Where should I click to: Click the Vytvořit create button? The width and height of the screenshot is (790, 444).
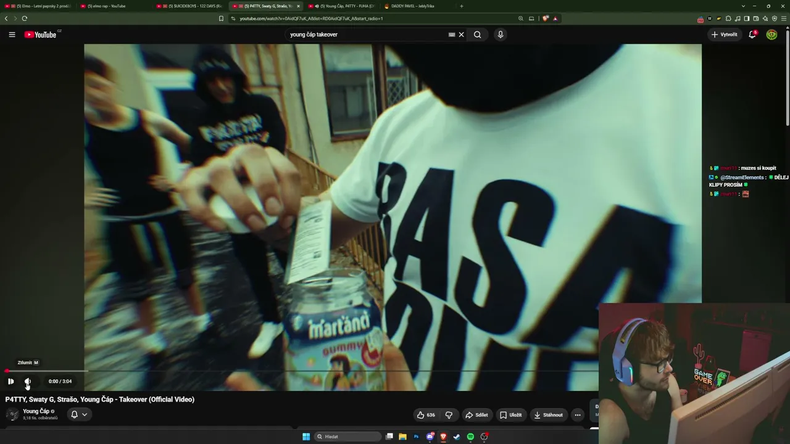(725, 35)
